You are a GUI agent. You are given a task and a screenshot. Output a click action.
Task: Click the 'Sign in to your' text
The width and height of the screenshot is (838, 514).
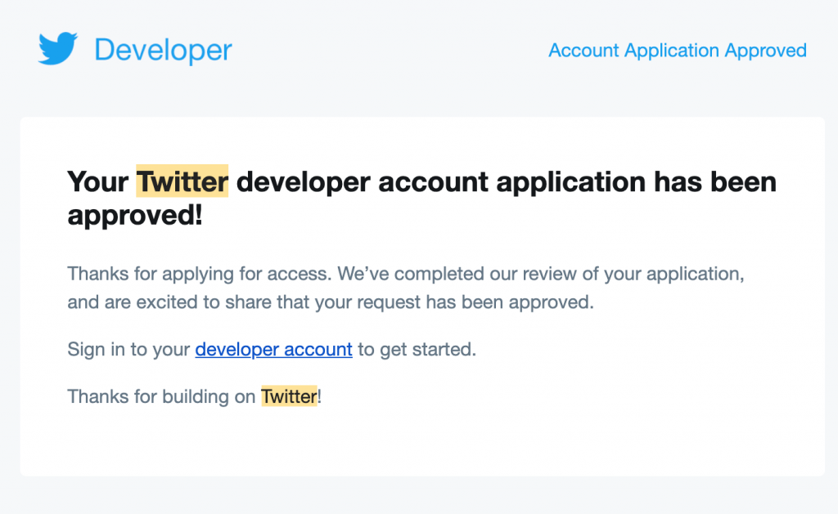click(x=128, y=349)
